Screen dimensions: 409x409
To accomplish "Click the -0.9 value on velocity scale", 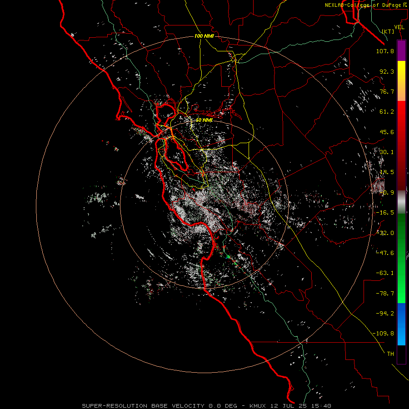I will click(387, 193).
